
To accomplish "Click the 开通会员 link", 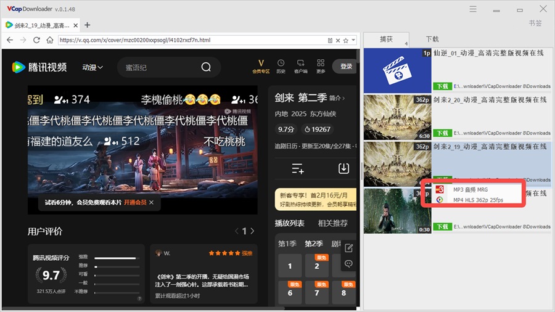I will tap(135, 202).
